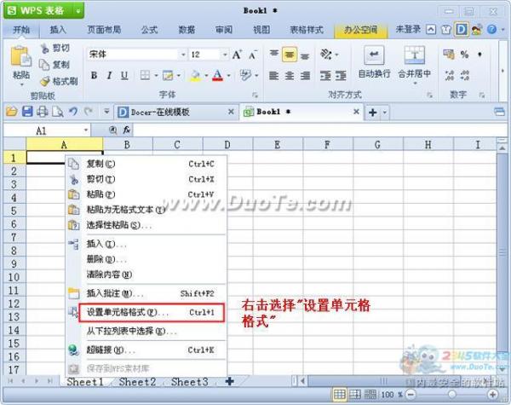Viewport: 511px width, 405px height.
Task: Select the Format Painter (格式刷) tool
Action: click(x=59, y=81)
